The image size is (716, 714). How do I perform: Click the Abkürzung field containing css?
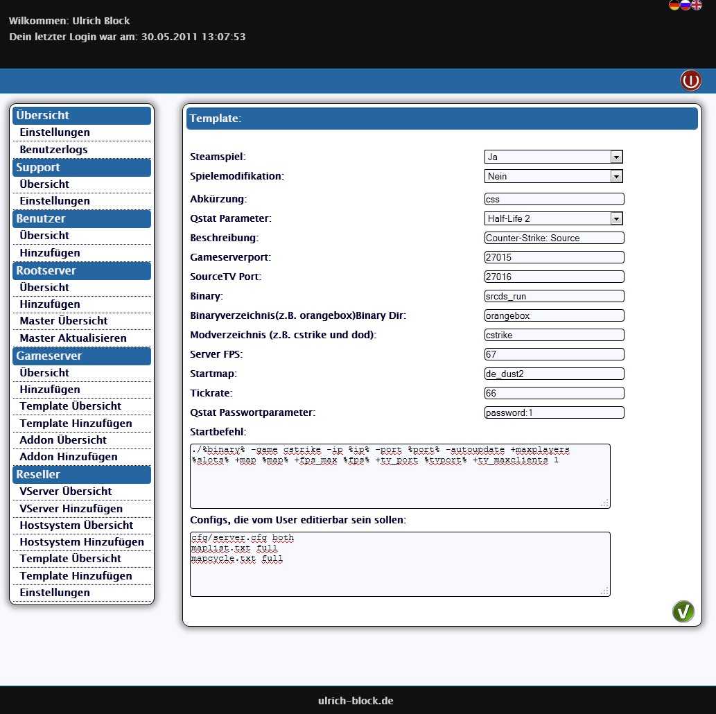pyautogui.click(x=554, y=199)
